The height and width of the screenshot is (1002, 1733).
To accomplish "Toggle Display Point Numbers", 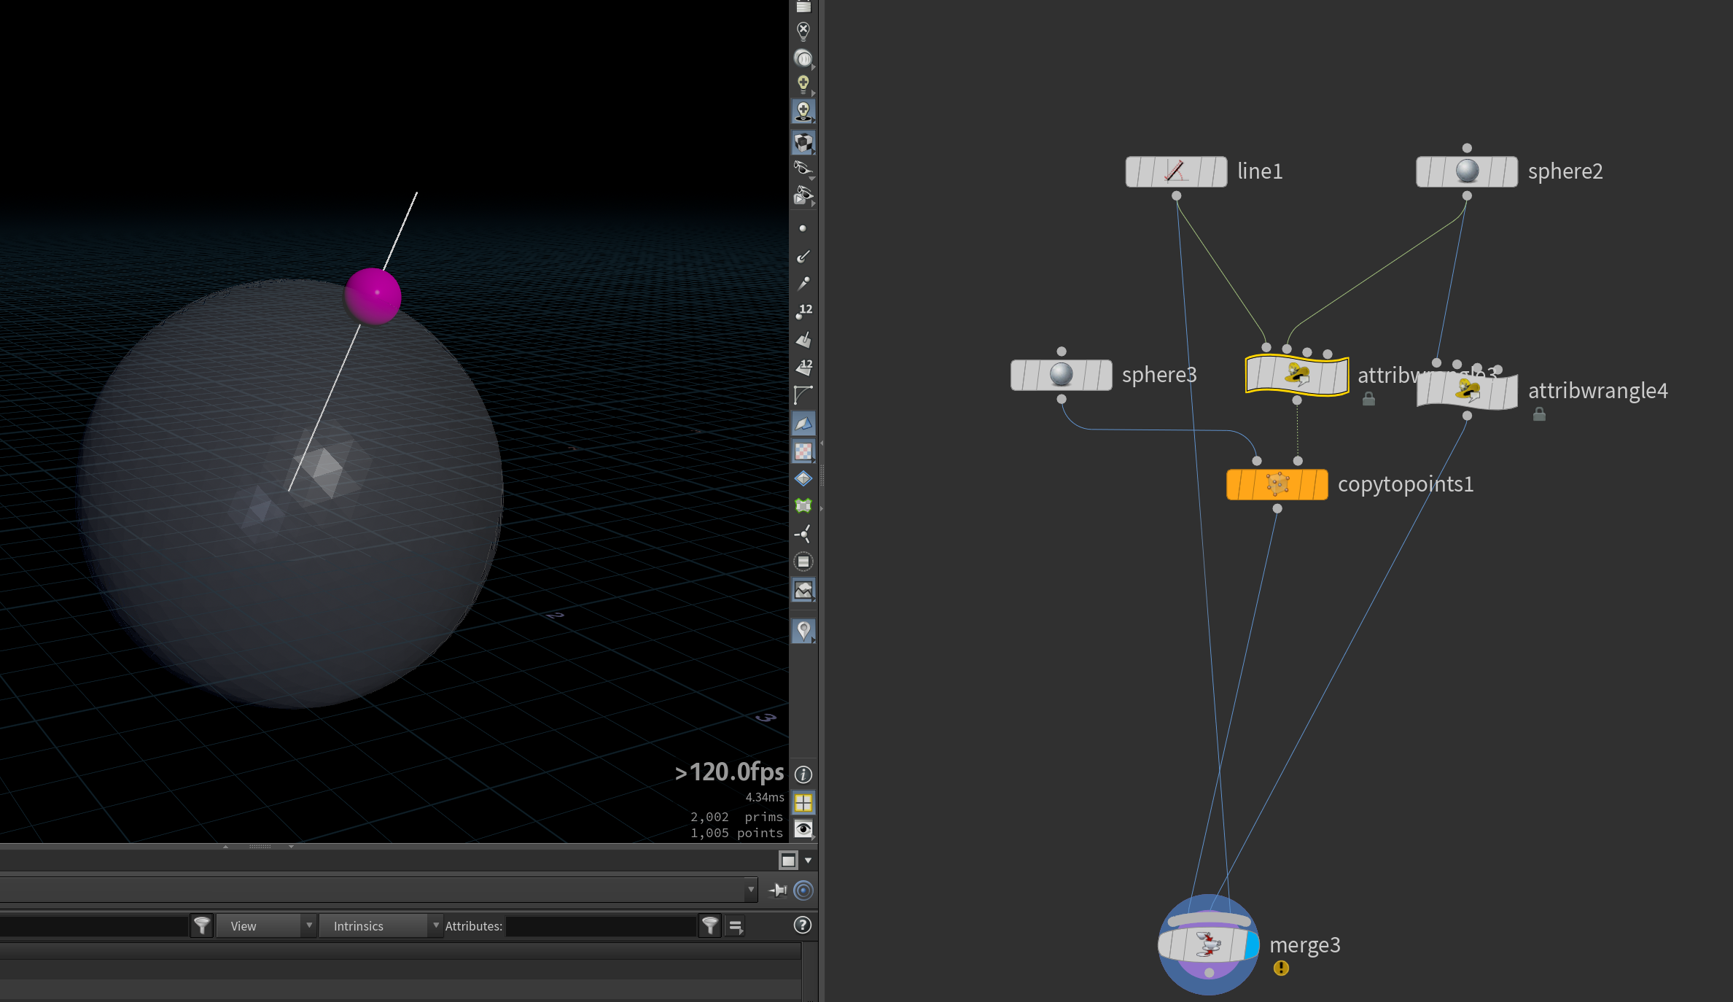I will [803, 311].
